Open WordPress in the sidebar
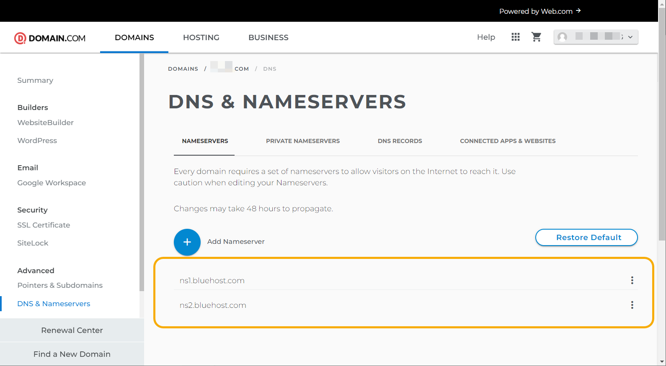The image size is (666, 366). click(x=37, y=141)
